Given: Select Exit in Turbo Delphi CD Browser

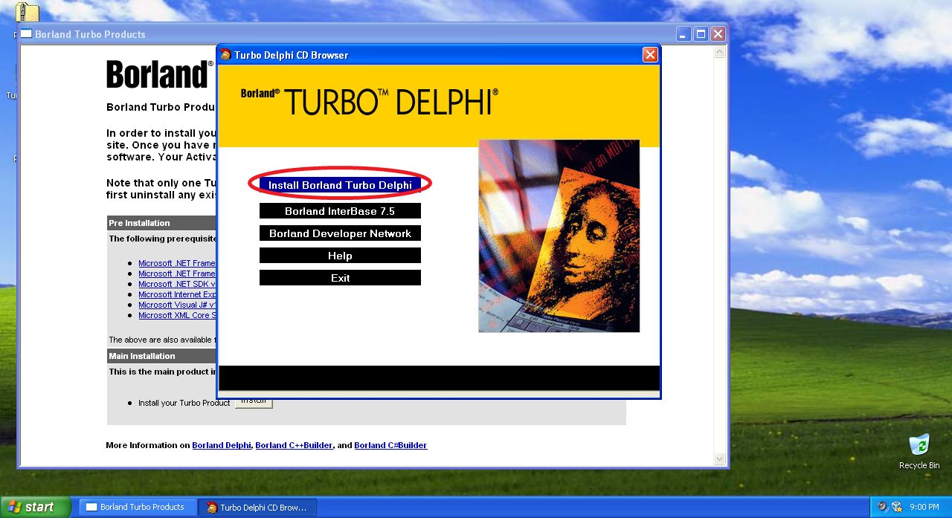Looking at the screenshot, I should pyautogui.click(x=340, y=278).
